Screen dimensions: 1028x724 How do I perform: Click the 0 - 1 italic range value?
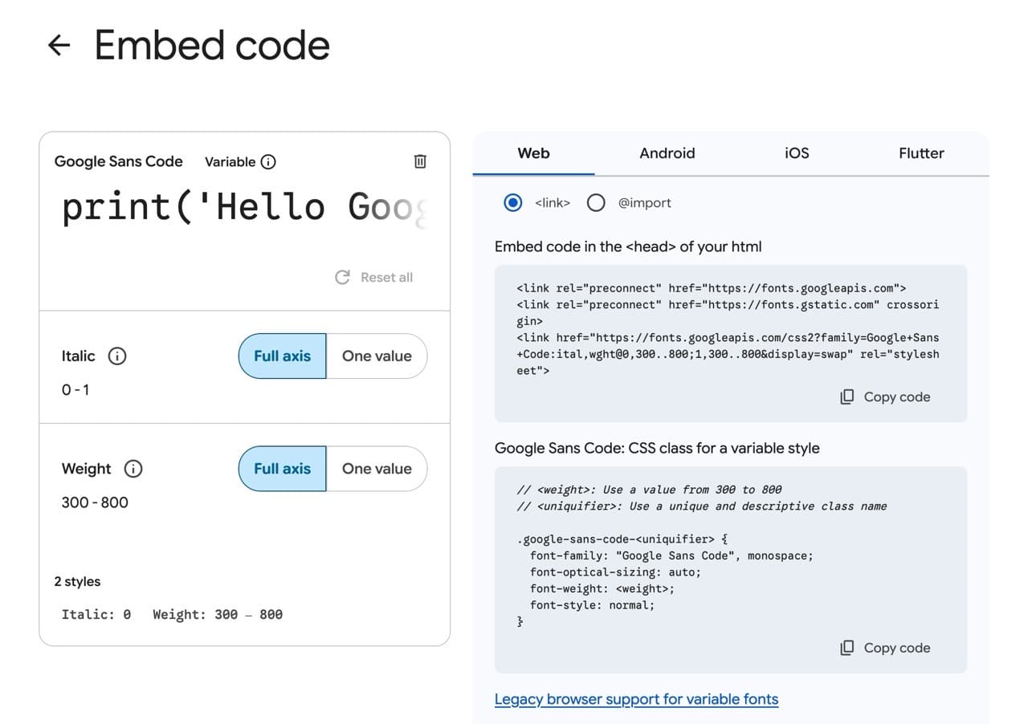click(x=75, y=390)
